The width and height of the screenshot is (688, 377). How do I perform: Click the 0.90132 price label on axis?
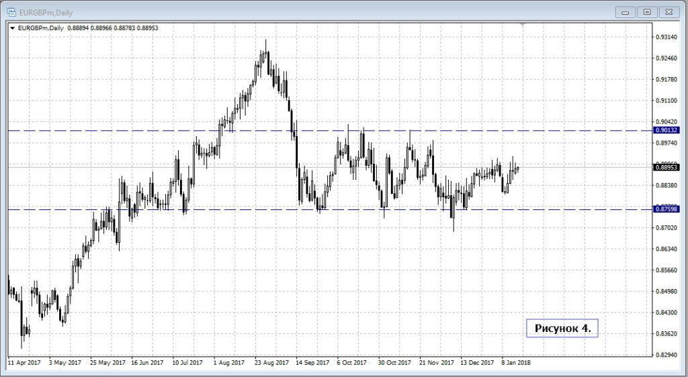(666, 131)
